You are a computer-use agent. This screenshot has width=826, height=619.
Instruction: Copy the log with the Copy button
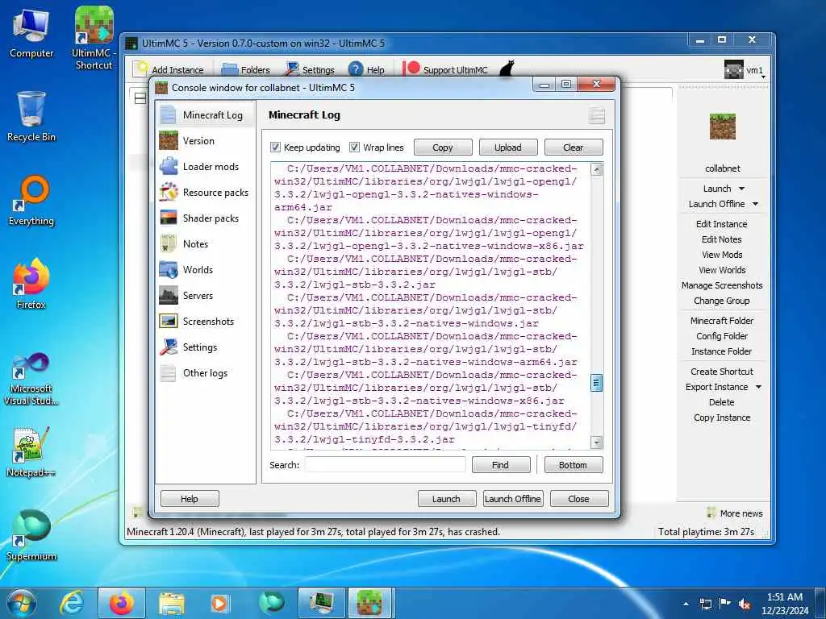443,147
